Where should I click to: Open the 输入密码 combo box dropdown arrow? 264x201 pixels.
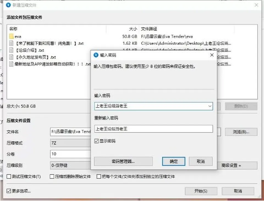(210, 106)
